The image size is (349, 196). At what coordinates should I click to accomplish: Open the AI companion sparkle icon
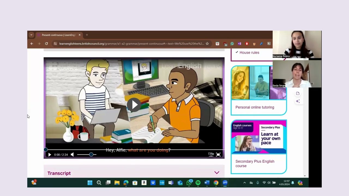(298, 101)
